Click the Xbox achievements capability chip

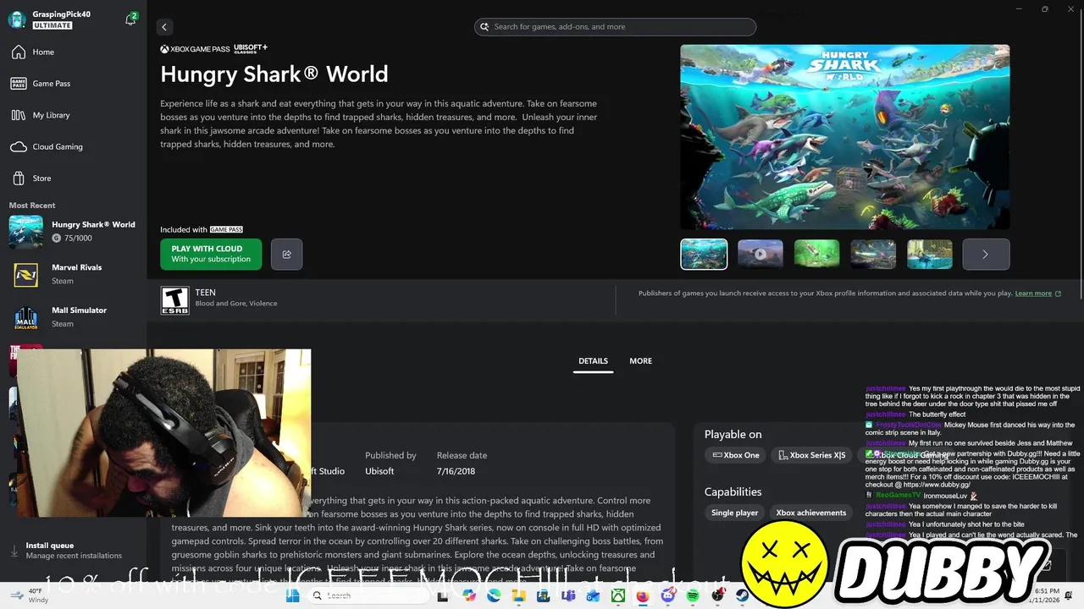tap(811, 513)
